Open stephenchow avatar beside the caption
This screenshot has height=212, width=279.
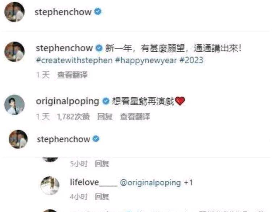click(x=14, y=52)
